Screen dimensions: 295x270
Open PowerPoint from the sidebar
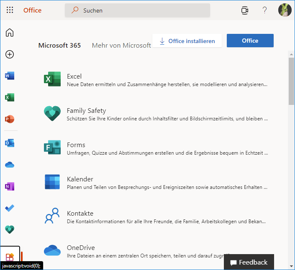pyautogui.click(x=10, y=119)
